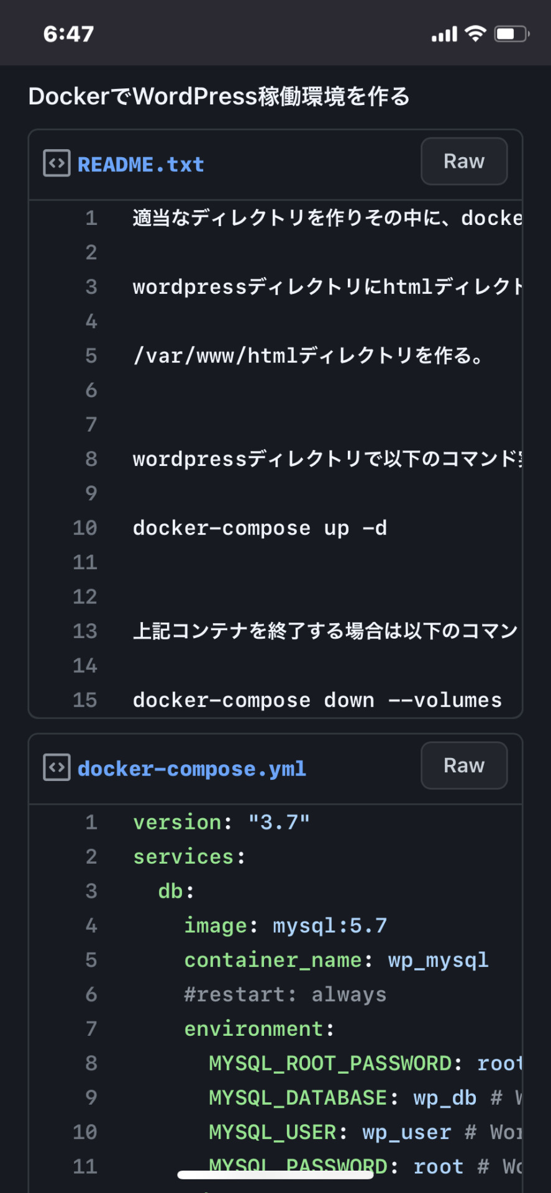Tap the clock showing 6:47
This screenshot has width=551, height=1193.
click(x=68, y=34)
